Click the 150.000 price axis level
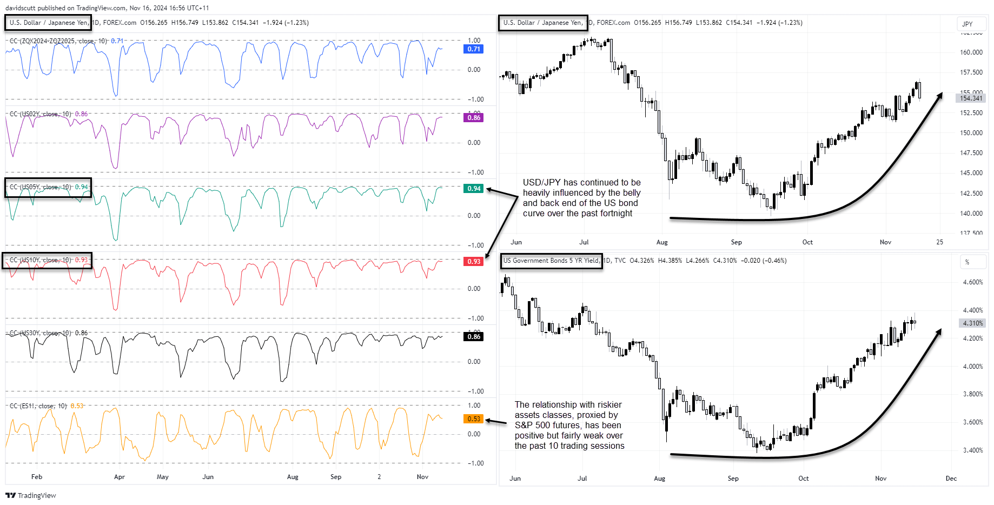Viewport: 994px width, 505px height. point(971,133)
